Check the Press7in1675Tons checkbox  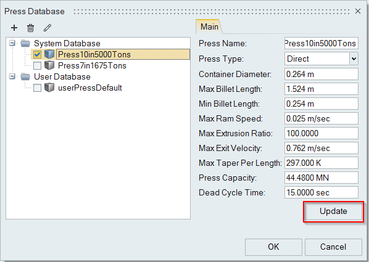tap(37, 65)
